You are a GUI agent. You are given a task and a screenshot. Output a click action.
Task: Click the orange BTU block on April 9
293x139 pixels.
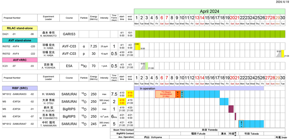[x=178, y=94]
